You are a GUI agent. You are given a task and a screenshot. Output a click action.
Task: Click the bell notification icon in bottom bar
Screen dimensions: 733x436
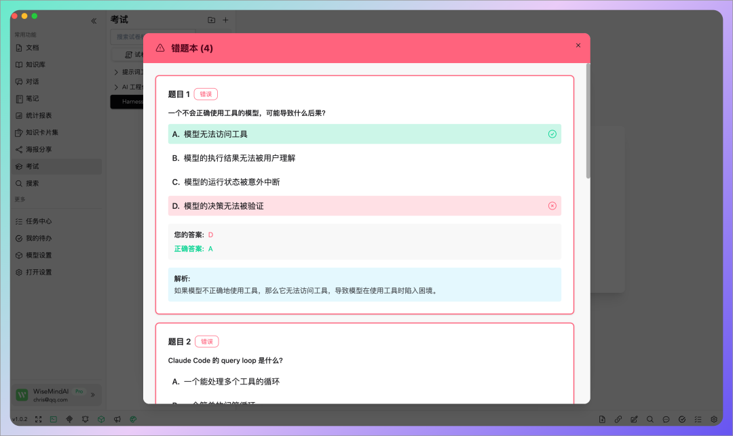pyautogui.click(x=85, y=419)
